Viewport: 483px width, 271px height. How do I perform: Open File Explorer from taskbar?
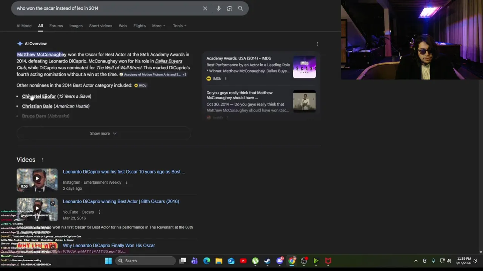219,261
